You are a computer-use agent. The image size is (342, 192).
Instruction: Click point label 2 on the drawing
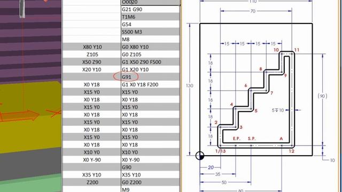[x=216, y=122]
